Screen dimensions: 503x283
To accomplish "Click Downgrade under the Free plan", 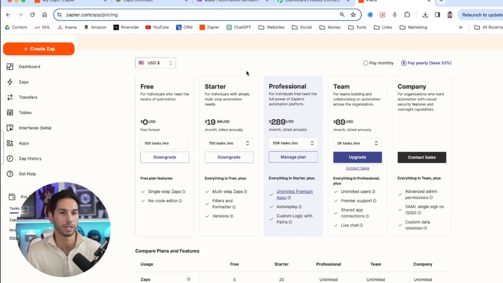I will click(165, 157).
